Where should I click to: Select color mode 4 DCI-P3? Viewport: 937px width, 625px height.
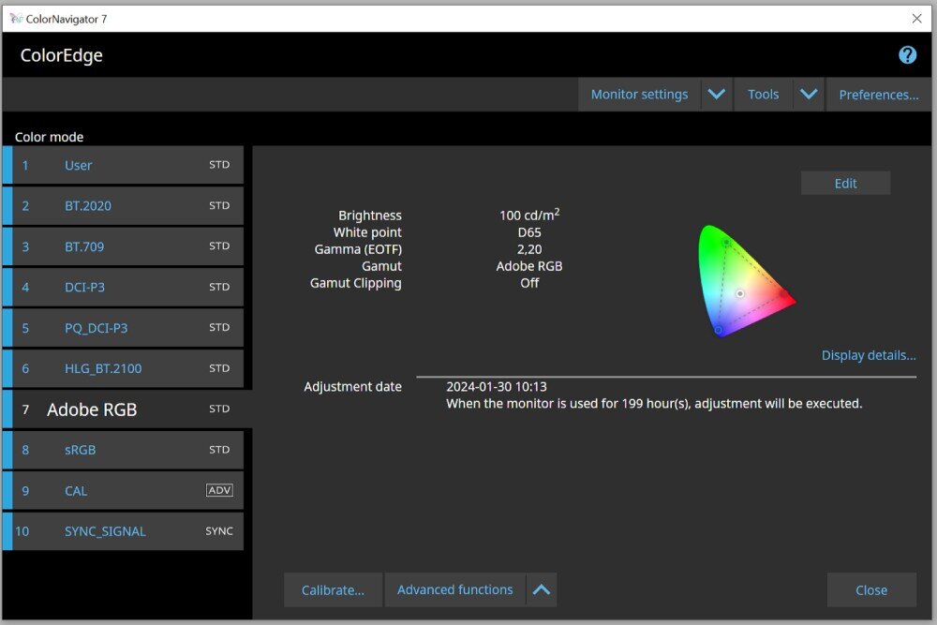click(x=123, y=287)
